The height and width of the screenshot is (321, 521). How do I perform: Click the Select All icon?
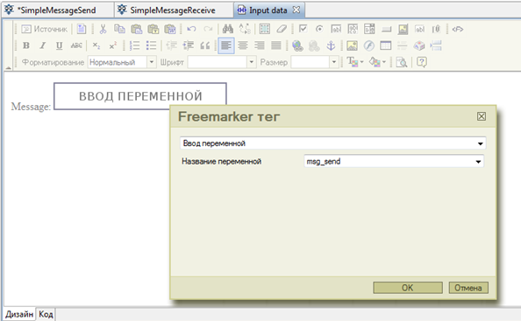click(x=265, y=29)
